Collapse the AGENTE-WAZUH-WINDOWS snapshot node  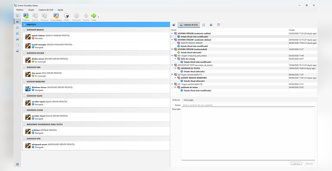click(175, 78)
